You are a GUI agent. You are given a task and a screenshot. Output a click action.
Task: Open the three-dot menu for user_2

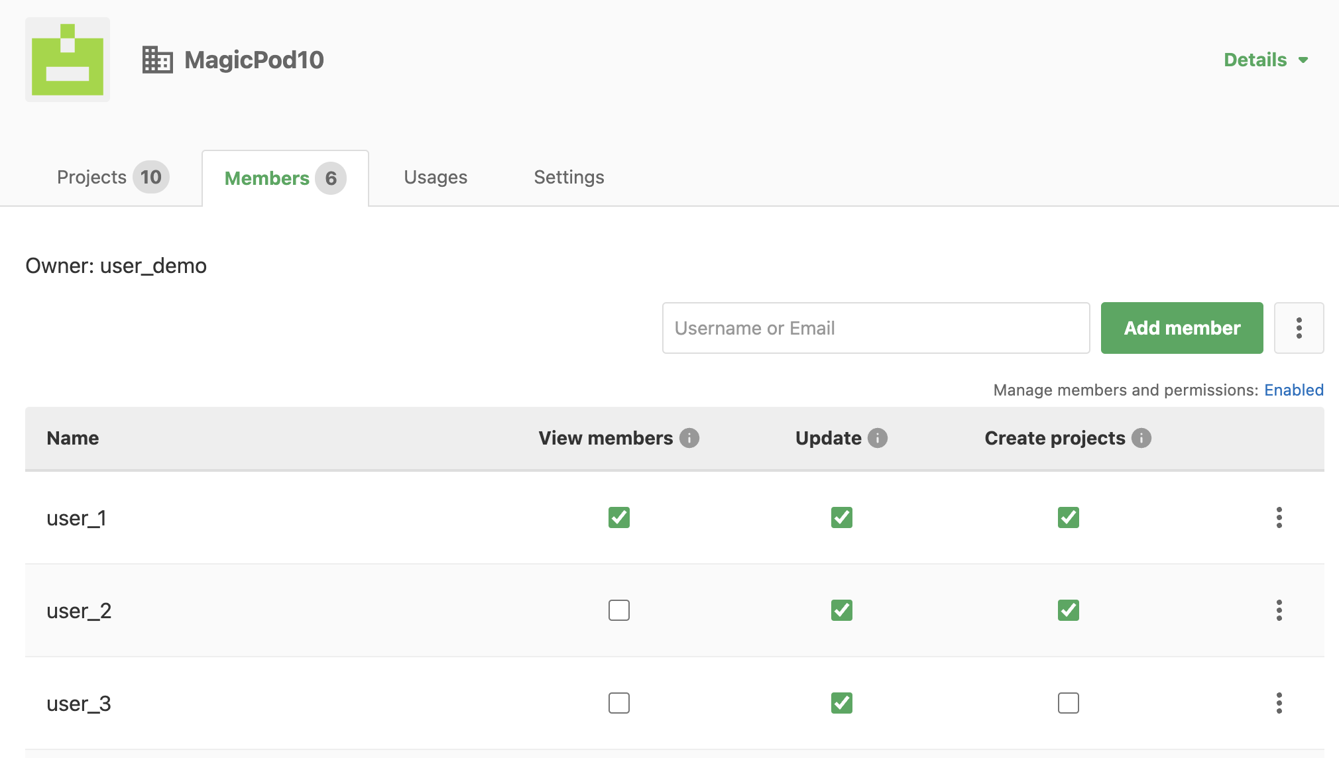(x=1279, y=610)
